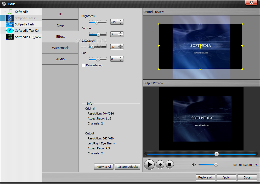Select the first Softpedia audio item
The width and height of the screenshot is (260, 184).
pos(21,12)
